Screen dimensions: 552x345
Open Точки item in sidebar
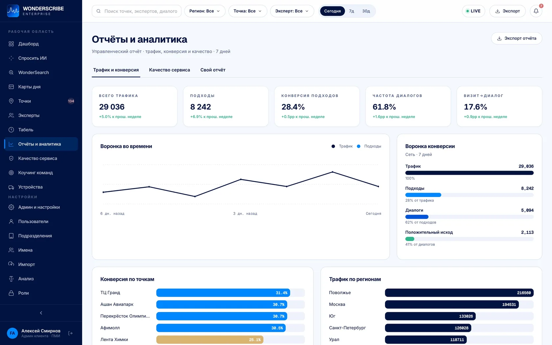pyautogui.click(x=41, y=101)
